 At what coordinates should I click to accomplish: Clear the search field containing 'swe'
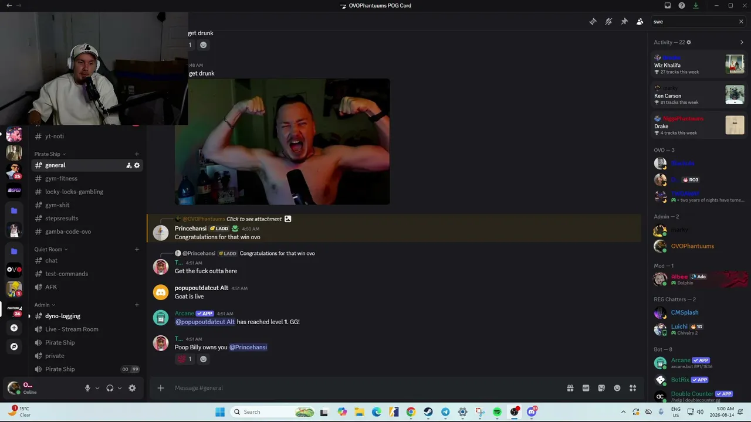click(x=741, y=22)
